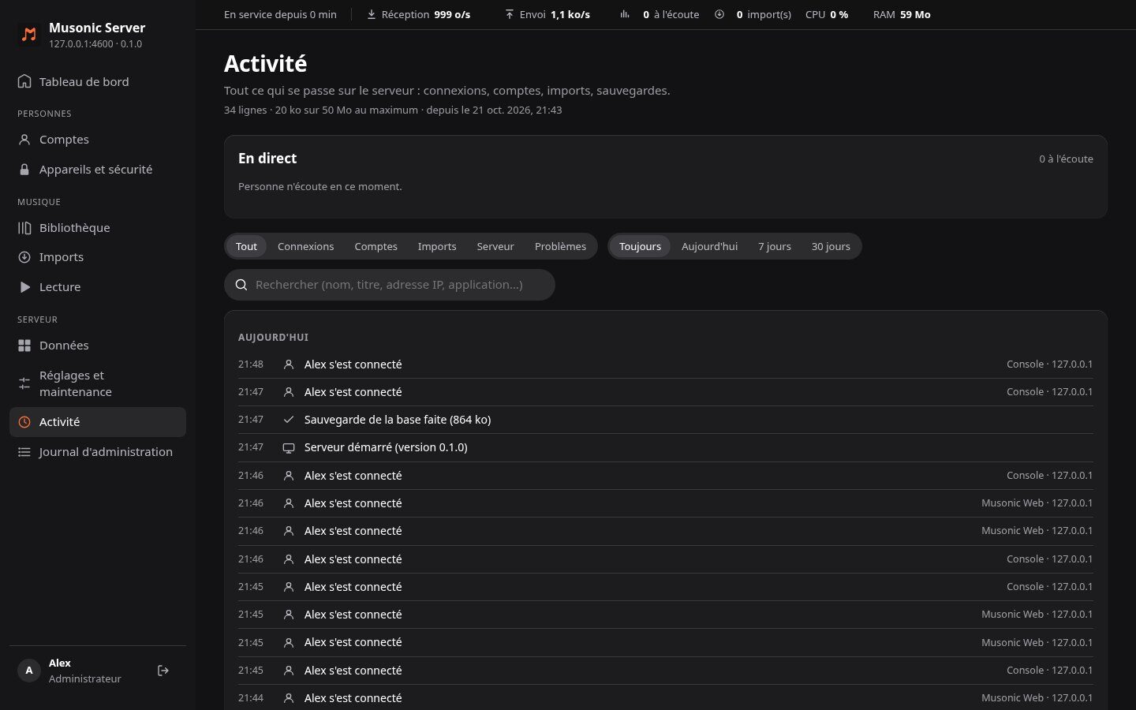Log out using the sign-out icon
Screen dimensions: 1136x710
[163, 671]
